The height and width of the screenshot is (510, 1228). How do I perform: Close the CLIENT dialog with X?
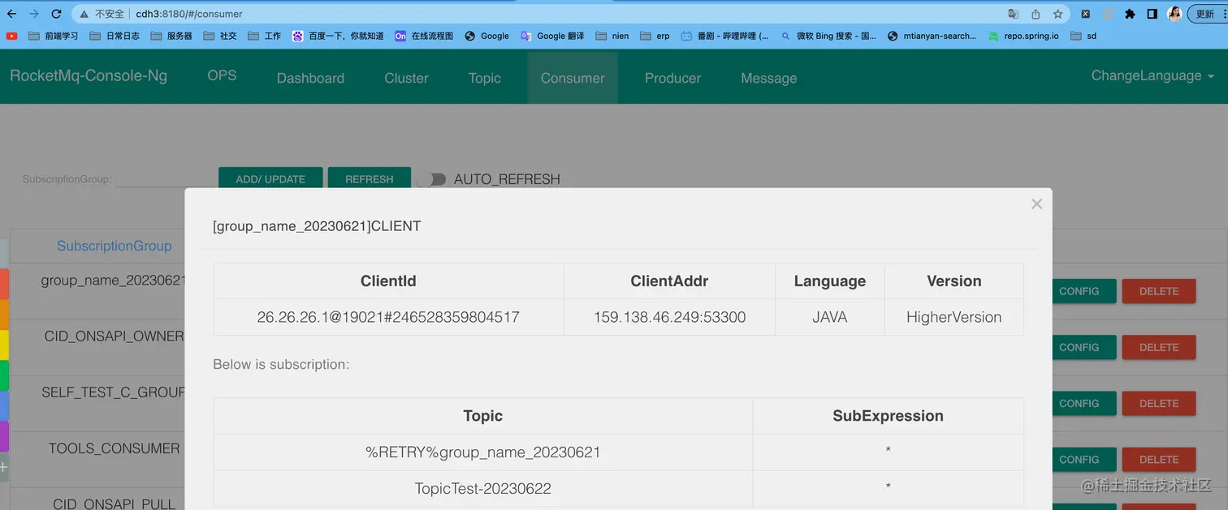(1036, 204)
